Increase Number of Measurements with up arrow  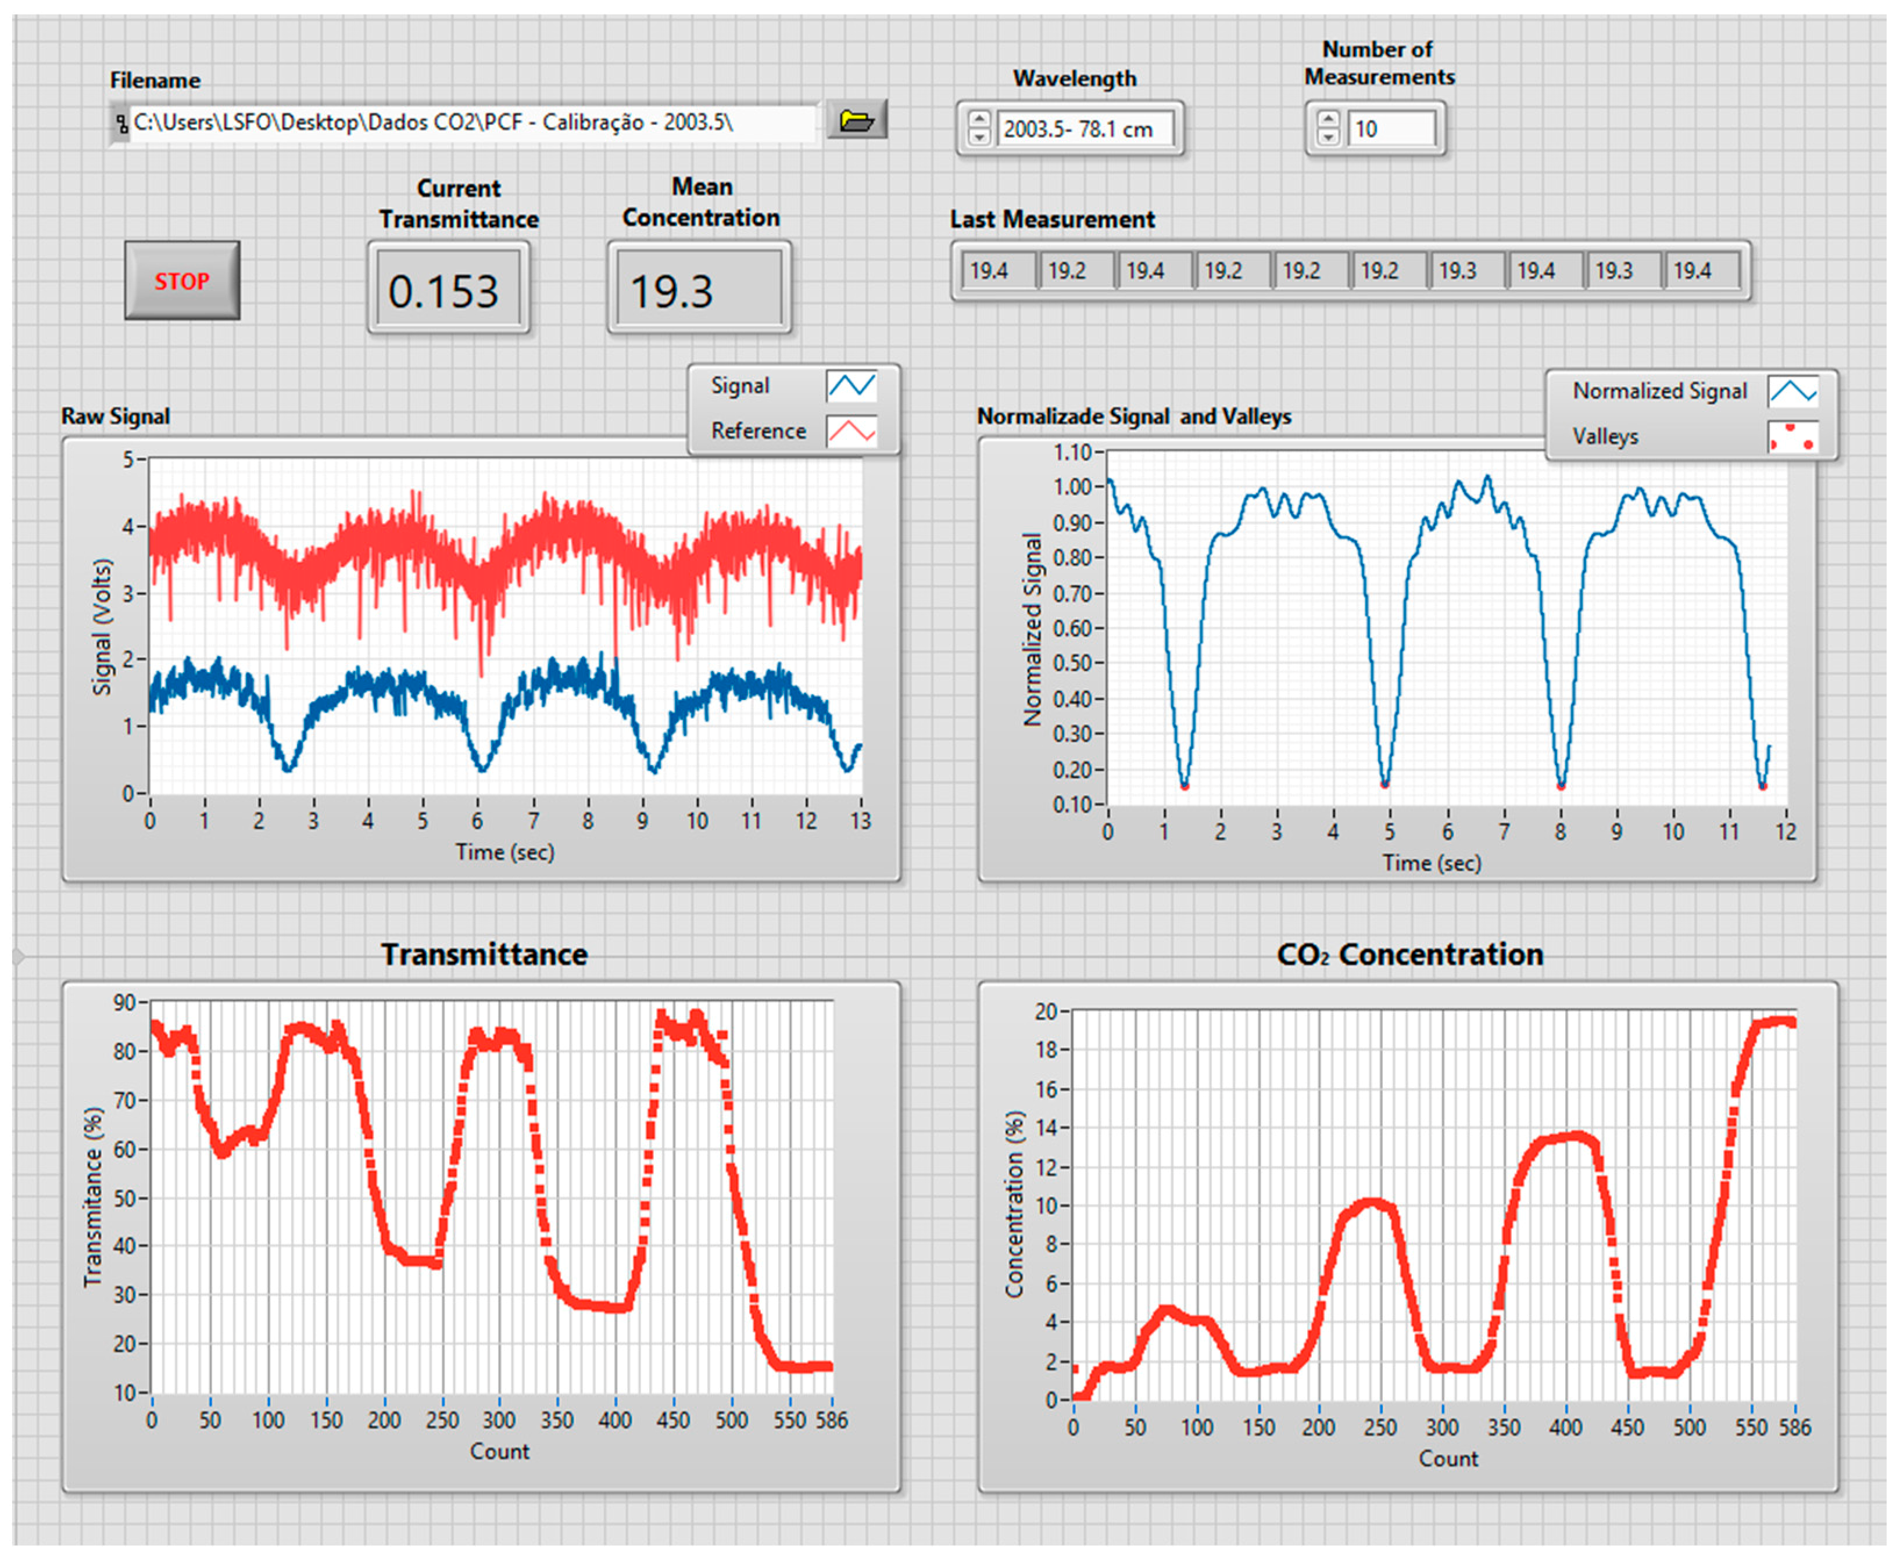pyautogui.click(x=1329, y=119)
